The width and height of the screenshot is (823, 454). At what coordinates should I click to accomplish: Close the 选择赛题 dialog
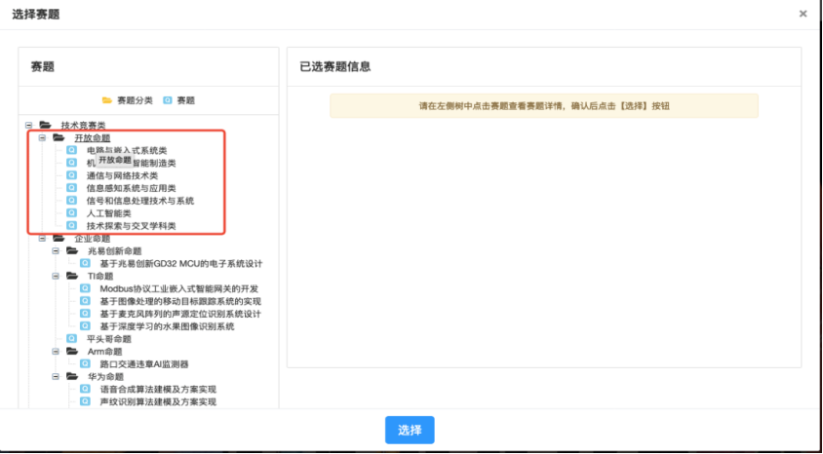click(x=803, y=14)
